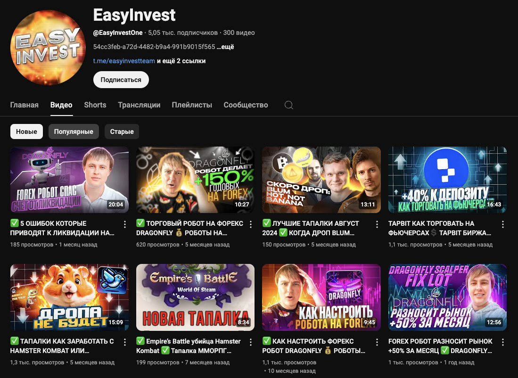
Task: Open three-dot menu for ТОРГОВЫЙ РОБОТ video
Action: click(x=251, y=224)
